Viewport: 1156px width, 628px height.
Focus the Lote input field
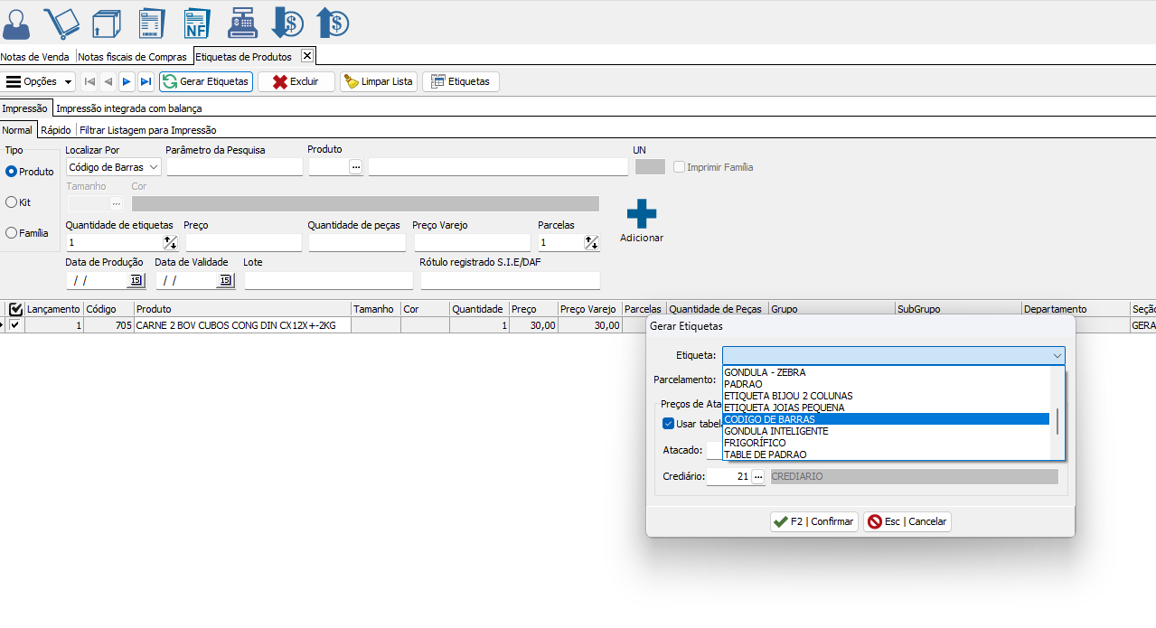point(328,281)
